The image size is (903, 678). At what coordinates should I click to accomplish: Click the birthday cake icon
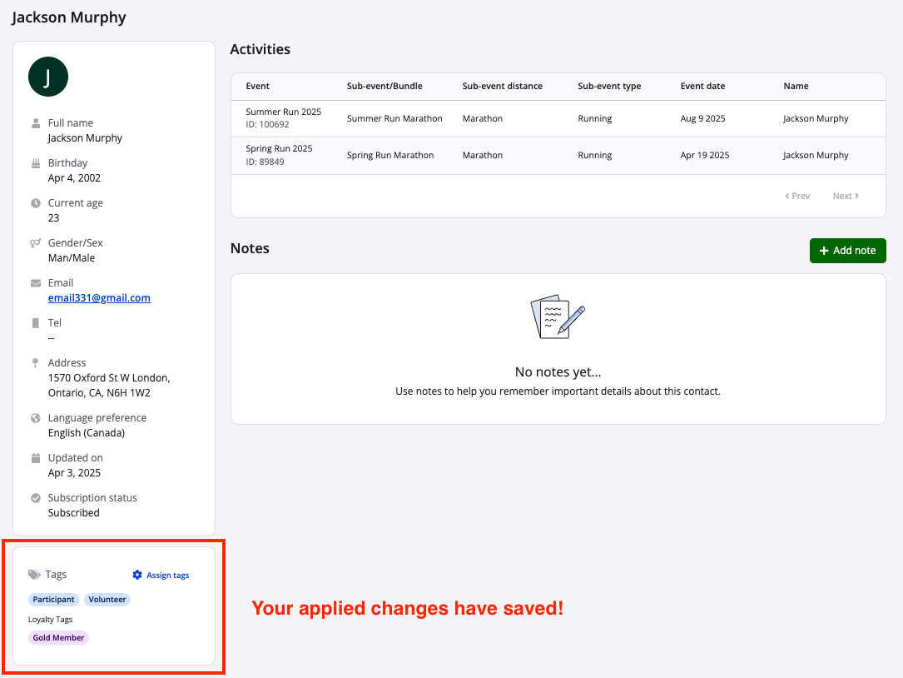click(36, 163)
